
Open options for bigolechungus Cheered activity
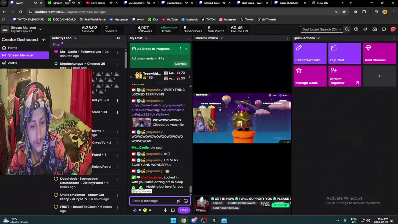click(117, 64)
